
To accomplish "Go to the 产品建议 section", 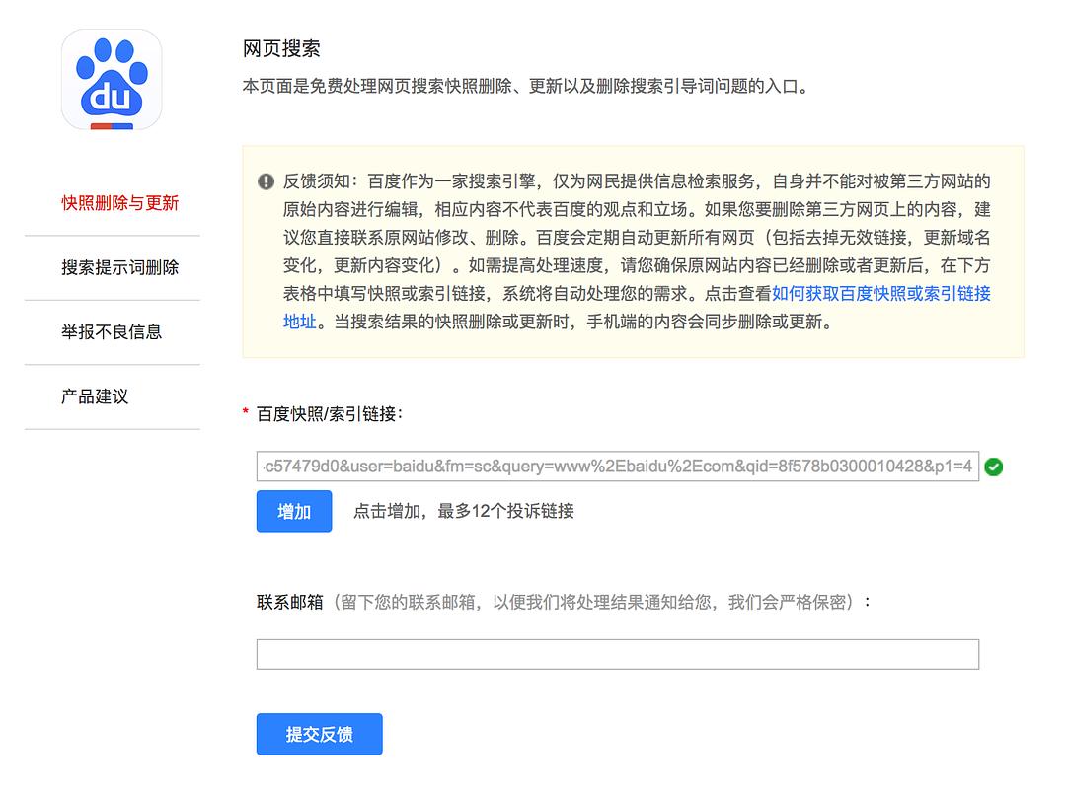I will click(x=95, y=396).
